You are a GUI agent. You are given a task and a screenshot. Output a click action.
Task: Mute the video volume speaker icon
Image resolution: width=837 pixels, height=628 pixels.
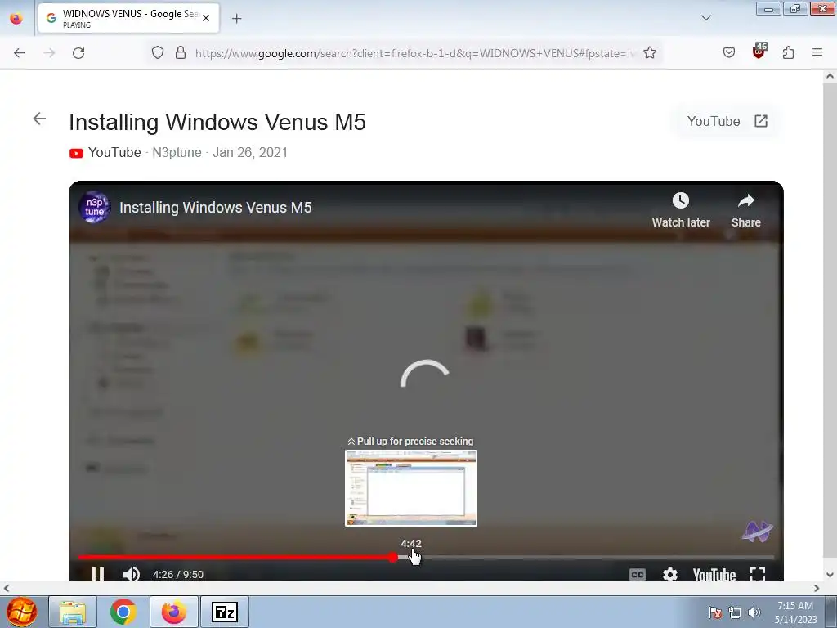pyautogui.click(x=132, y=575)
